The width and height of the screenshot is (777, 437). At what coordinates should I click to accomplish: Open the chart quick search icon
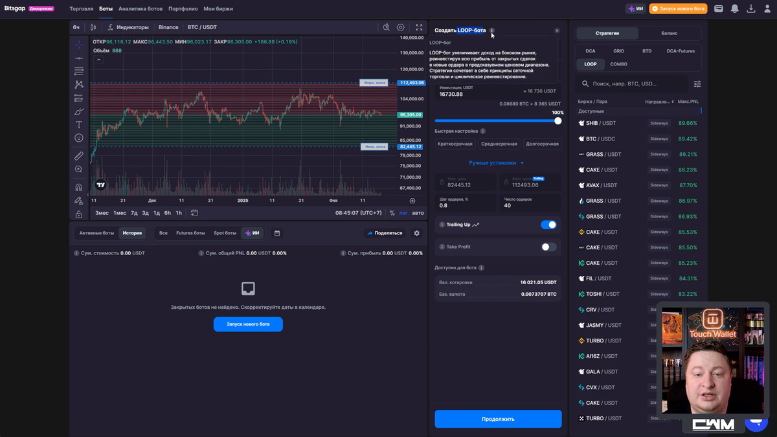coord(386,27)
